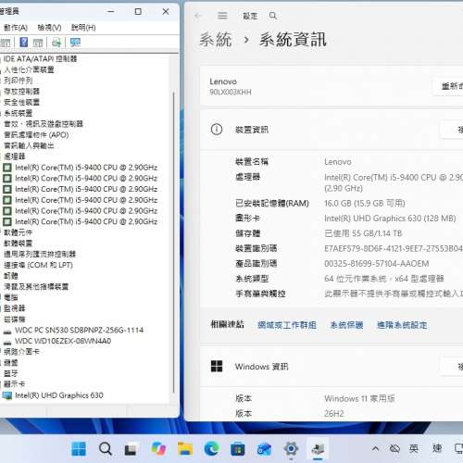463x463 pixels.
Task: Launch Copilot from the taskbar
Action: click(x=158, y=449)
